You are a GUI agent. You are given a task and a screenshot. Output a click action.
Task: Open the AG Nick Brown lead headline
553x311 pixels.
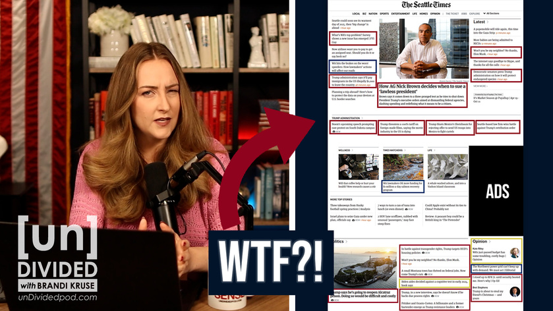pos(422,88)
